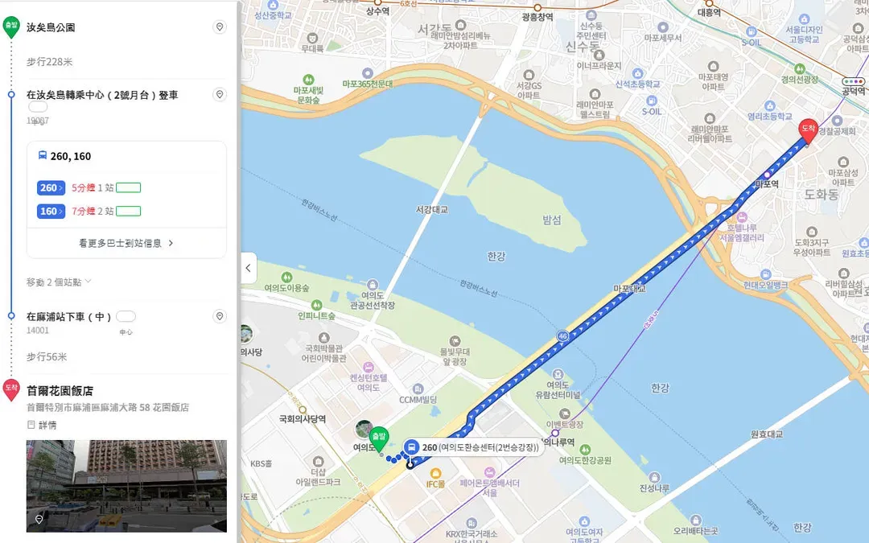This screenshot has height=543, width=869.
Task: Open bus 260 route badge
Action: 51,187
